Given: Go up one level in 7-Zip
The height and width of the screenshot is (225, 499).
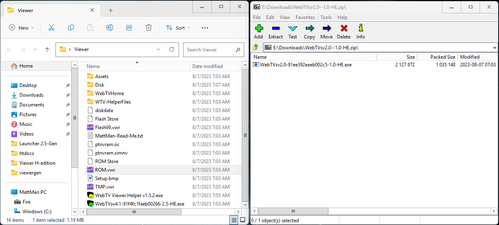Looking at the screenshot, I should [x=256, y=48].
